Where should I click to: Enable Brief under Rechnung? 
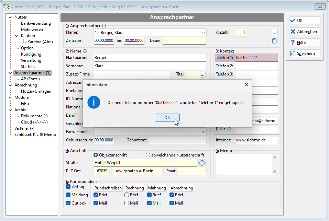point(127,195)
